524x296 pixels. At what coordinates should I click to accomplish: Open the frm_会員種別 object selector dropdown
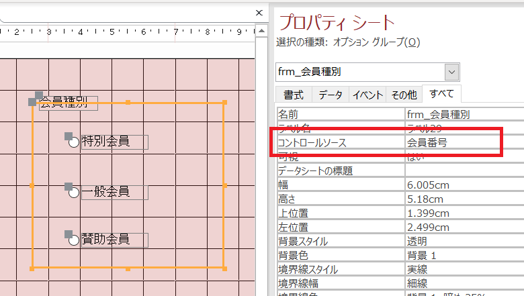coord(451,72)
